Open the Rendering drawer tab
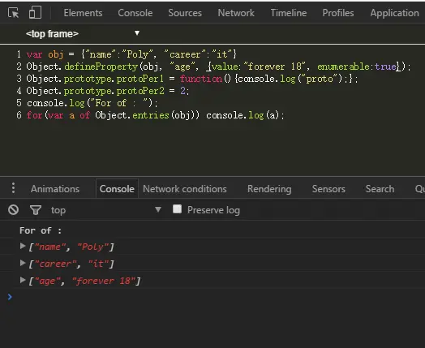This screenshot has height=348, width=425. click(269, 189)
